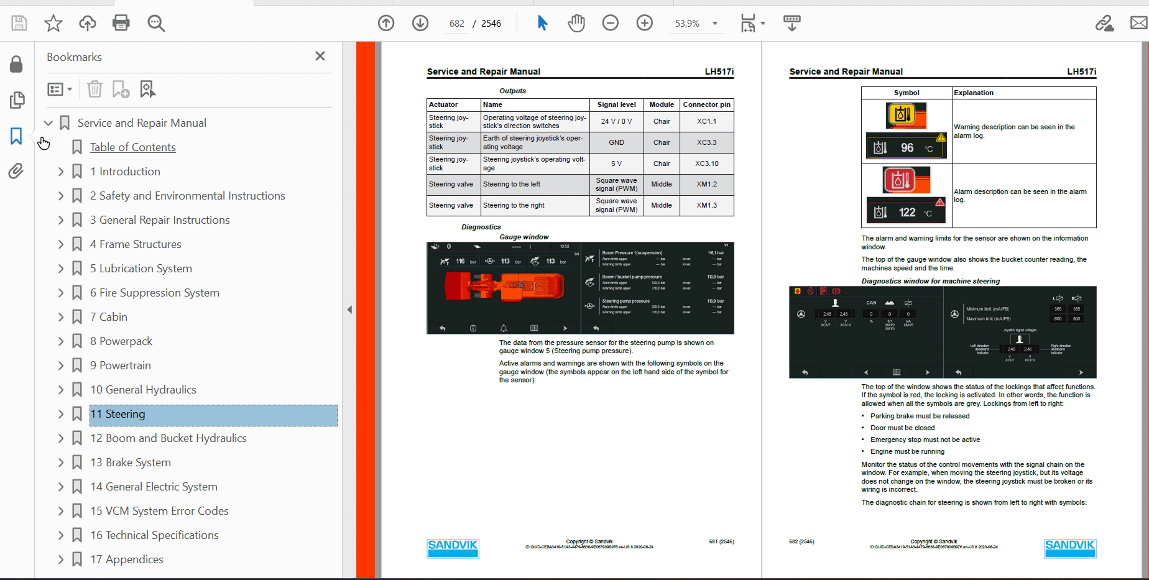Select the 2 Safety and Environmental Instructions bookmark
The image size is (1149, 580).
(188, 196)
